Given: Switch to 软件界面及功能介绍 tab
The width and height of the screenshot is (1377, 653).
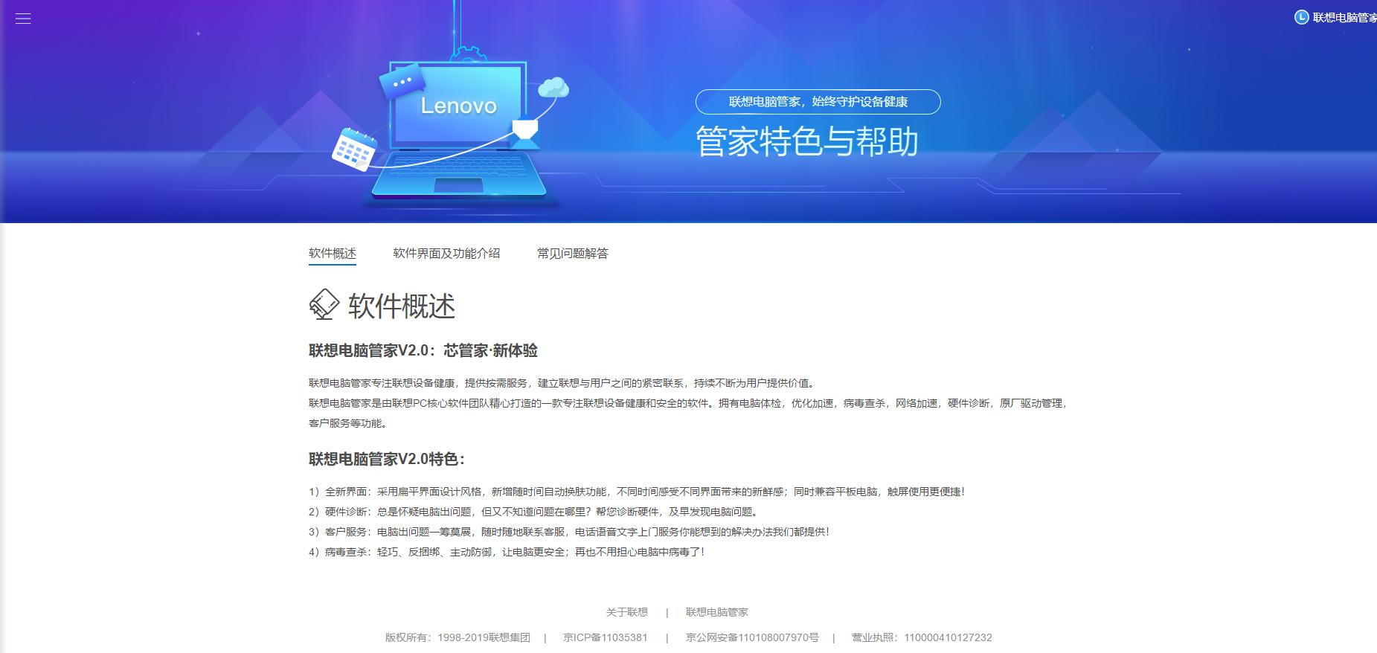Looking at the screenshot, I should click(x=446, y=254).
